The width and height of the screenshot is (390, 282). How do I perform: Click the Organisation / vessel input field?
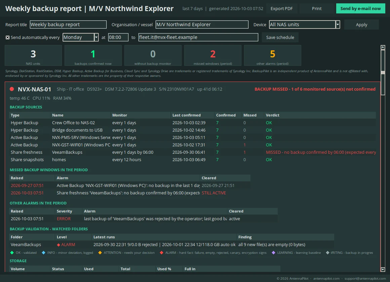coord(202,25)
